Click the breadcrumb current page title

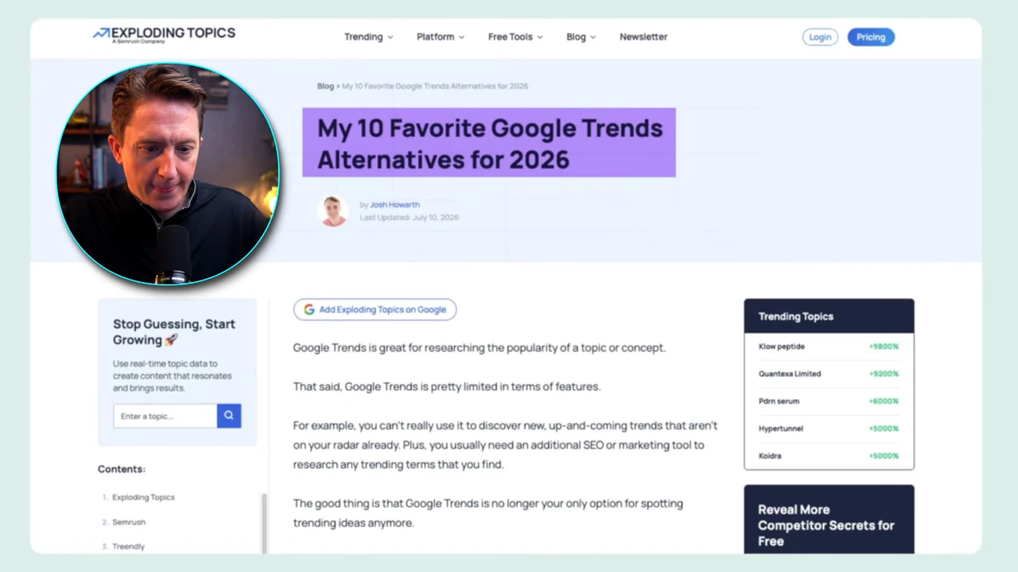435,86
